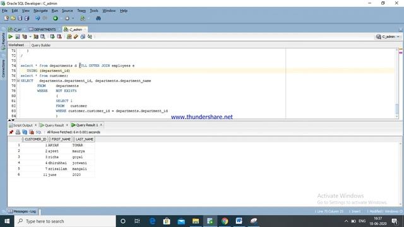Sort by the CUSTOMER_ID column header
The height and width of the screenshot is (227, 404).
34,139
